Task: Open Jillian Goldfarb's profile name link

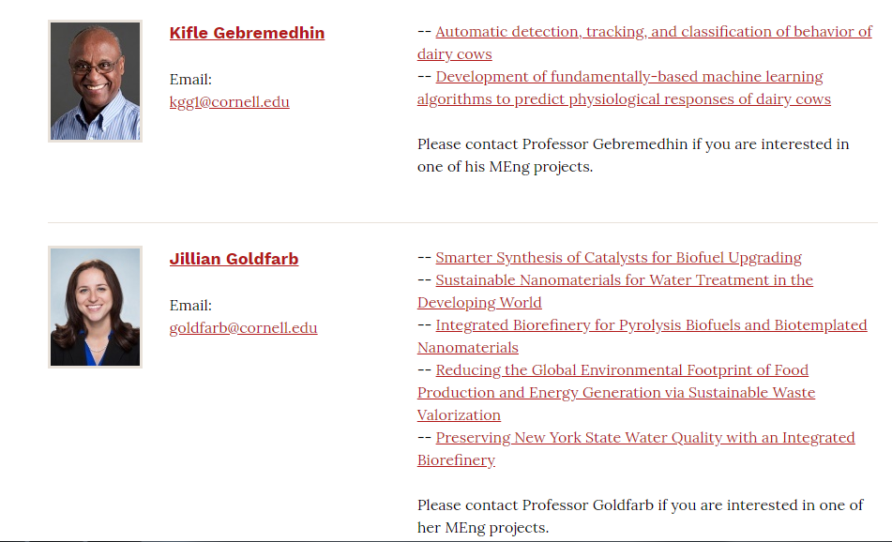Action: [234, 259]
